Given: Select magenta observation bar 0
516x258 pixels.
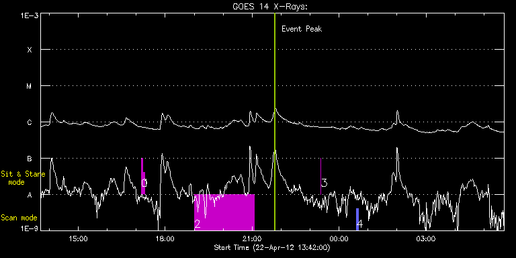Looking at the screenshot, I should coord(143,176).
